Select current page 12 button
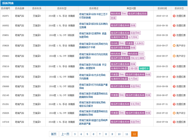 135,134
